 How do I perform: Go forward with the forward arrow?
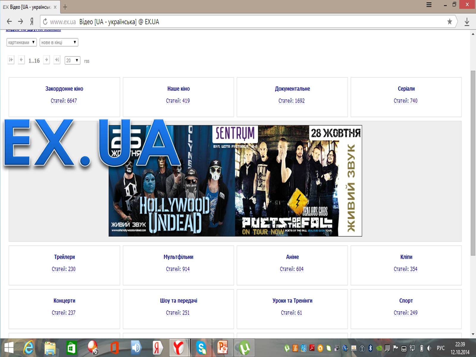point(20,21)
